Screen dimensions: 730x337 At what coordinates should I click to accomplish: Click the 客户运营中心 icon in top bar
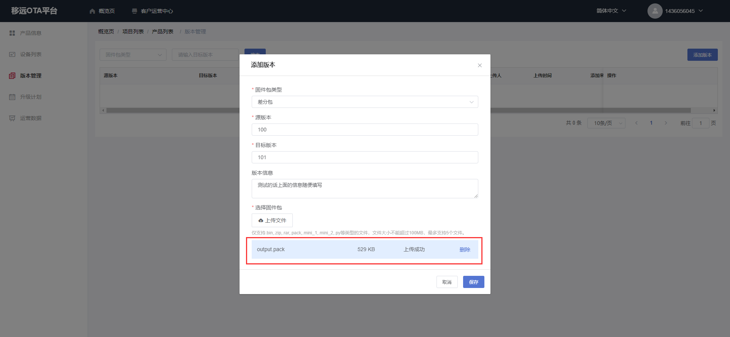coord(135,11)
